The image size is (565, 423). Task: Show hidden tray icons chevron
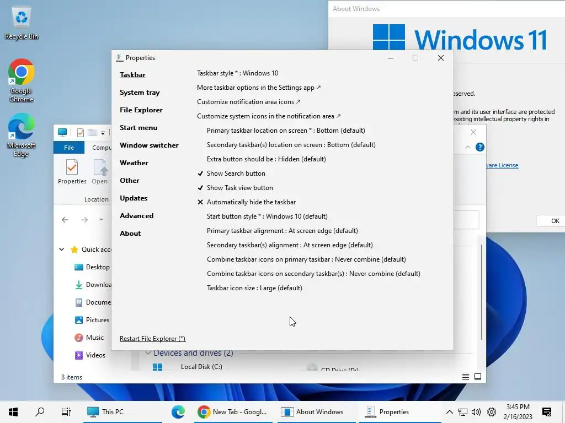pos(449,412)
